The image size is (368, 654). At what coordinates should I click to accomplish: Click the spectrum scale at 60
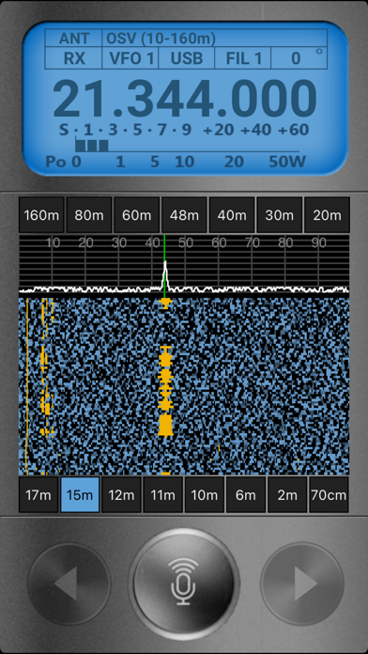click(x=219, y=242)
